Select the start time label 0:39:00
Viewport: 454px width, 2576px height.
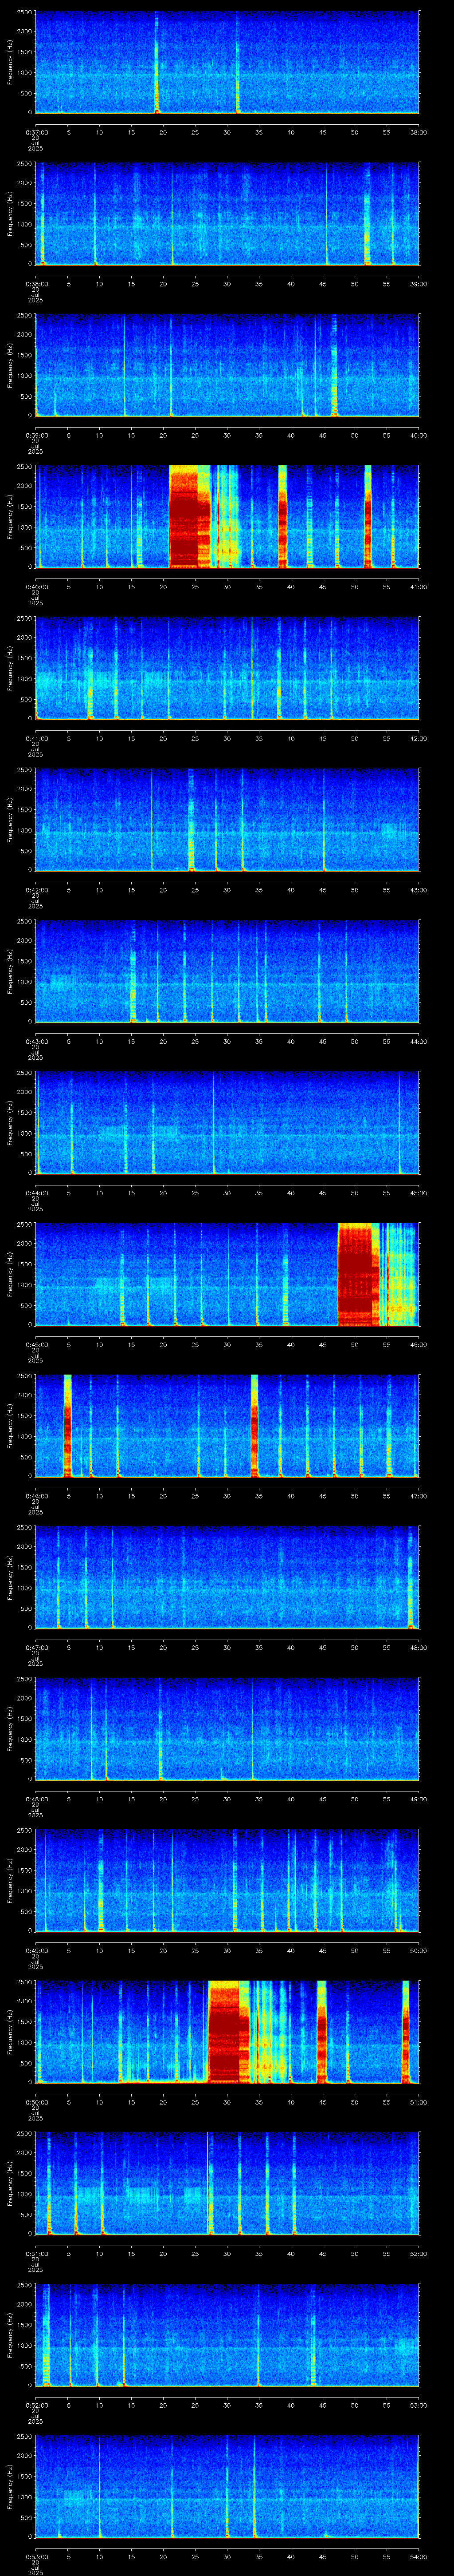tap(37, 434)
